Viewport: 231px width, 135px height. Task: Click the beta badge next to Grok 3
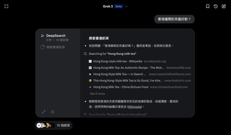pyautogui.click(x=118, y=6)
